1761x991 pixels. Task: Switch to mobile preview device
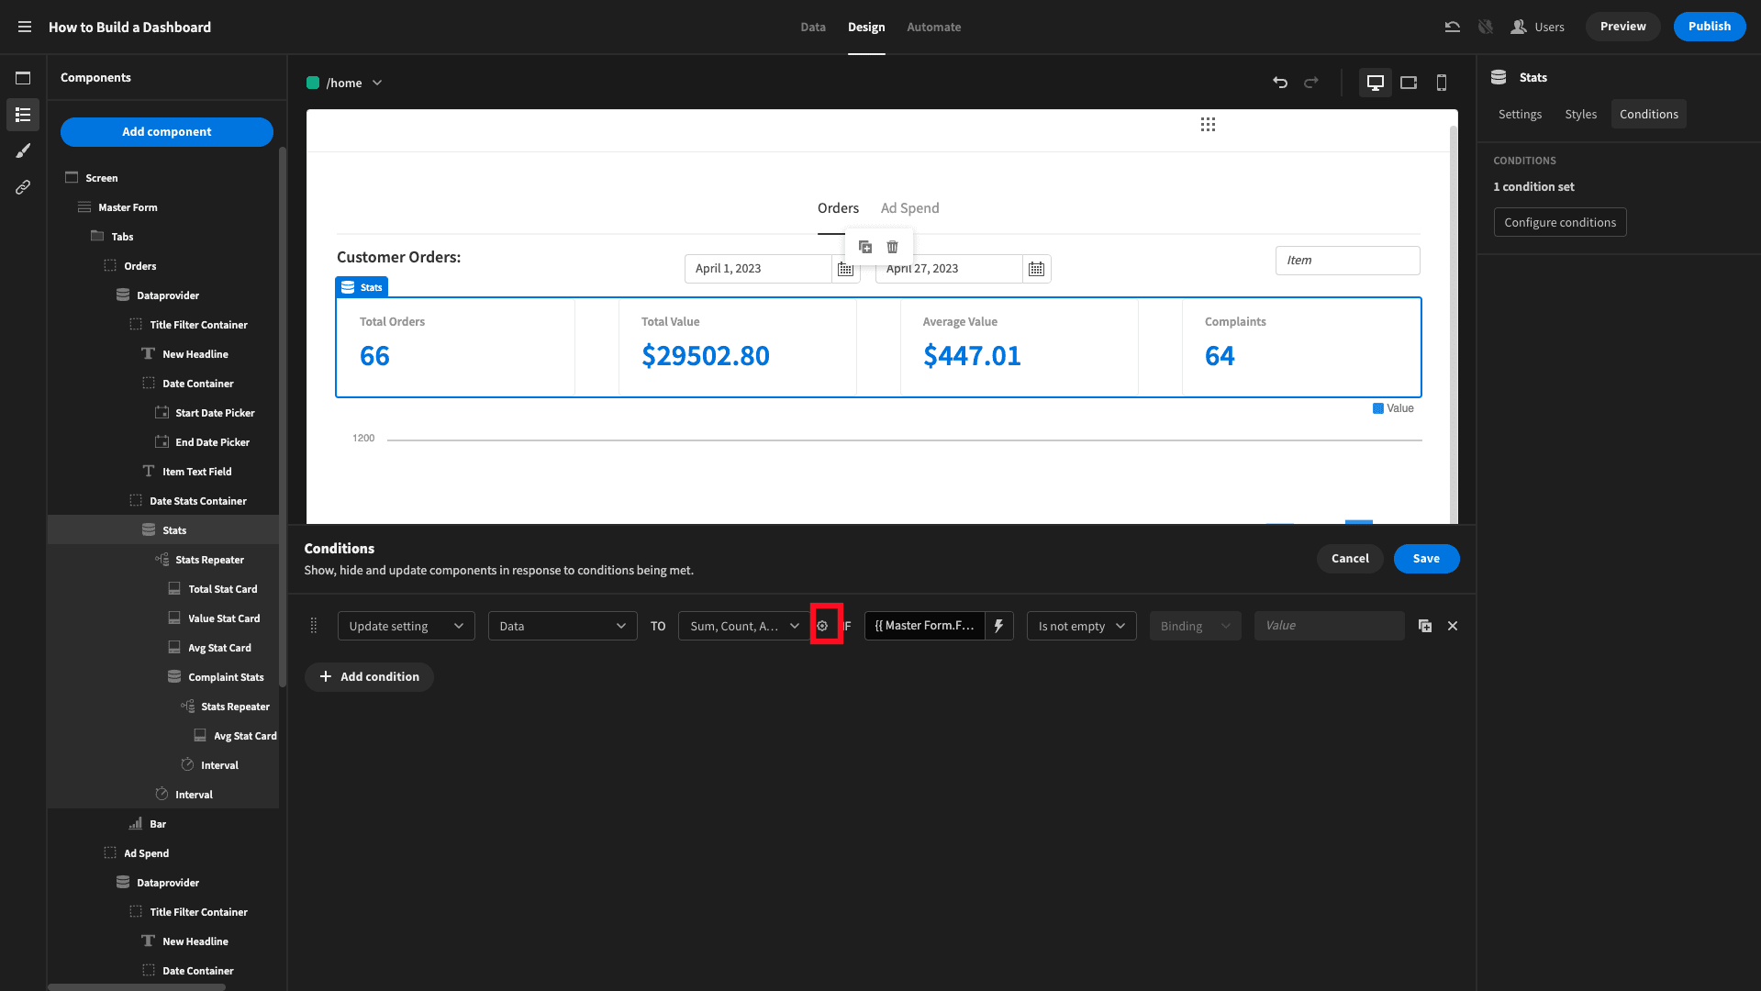pos(1442,83)
